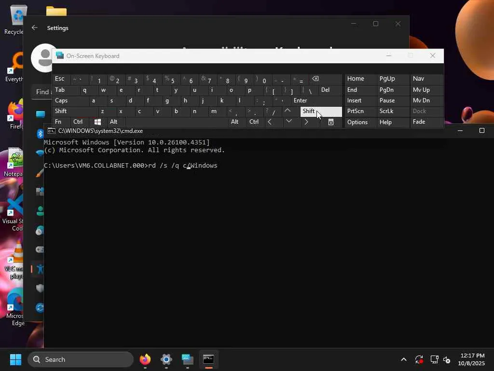Image resolution: width=494 pixels, height=371 pixels.
Task: Click the cmd.exe window title bar icon
Action: pos(51,131)
